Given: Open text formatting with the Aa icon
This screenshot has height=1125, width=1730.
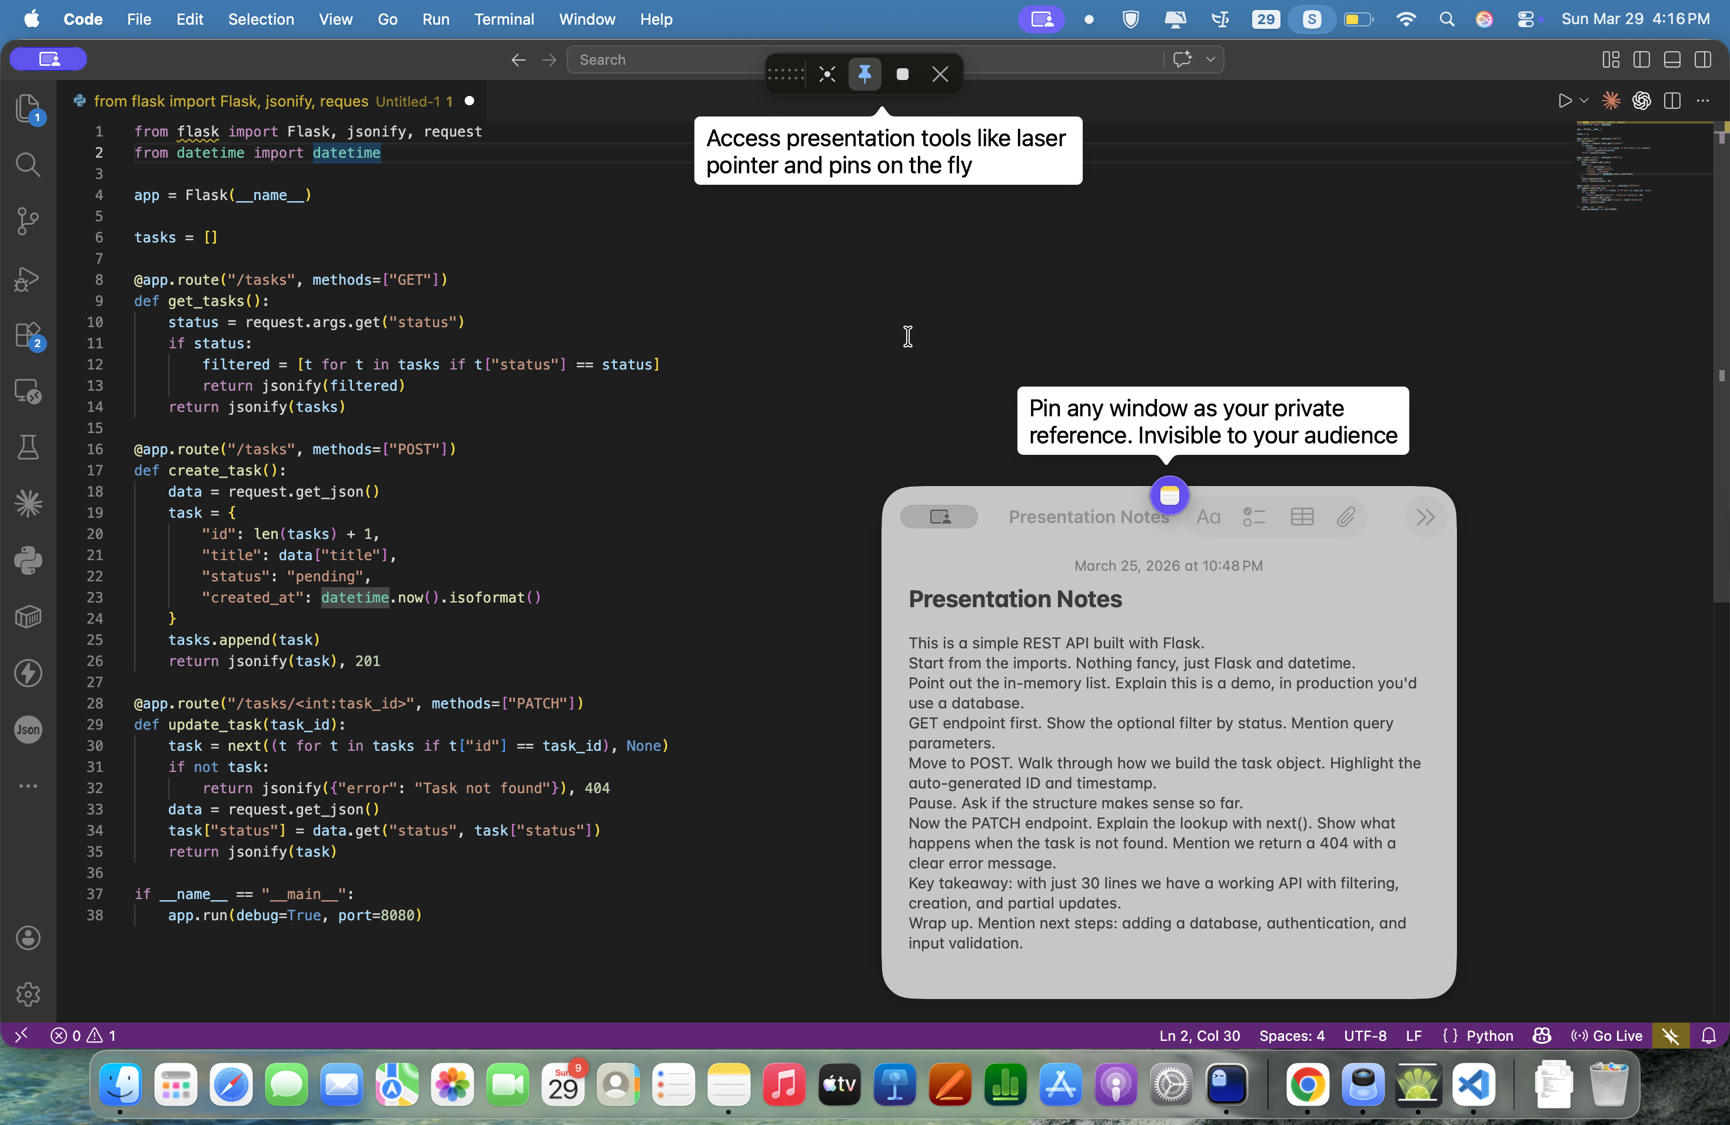Looking at the screenshot, I should coord(1208,517).
